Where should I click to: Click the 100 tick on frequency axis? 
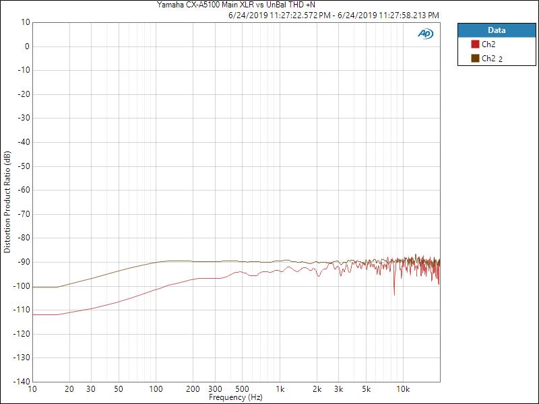156,389
